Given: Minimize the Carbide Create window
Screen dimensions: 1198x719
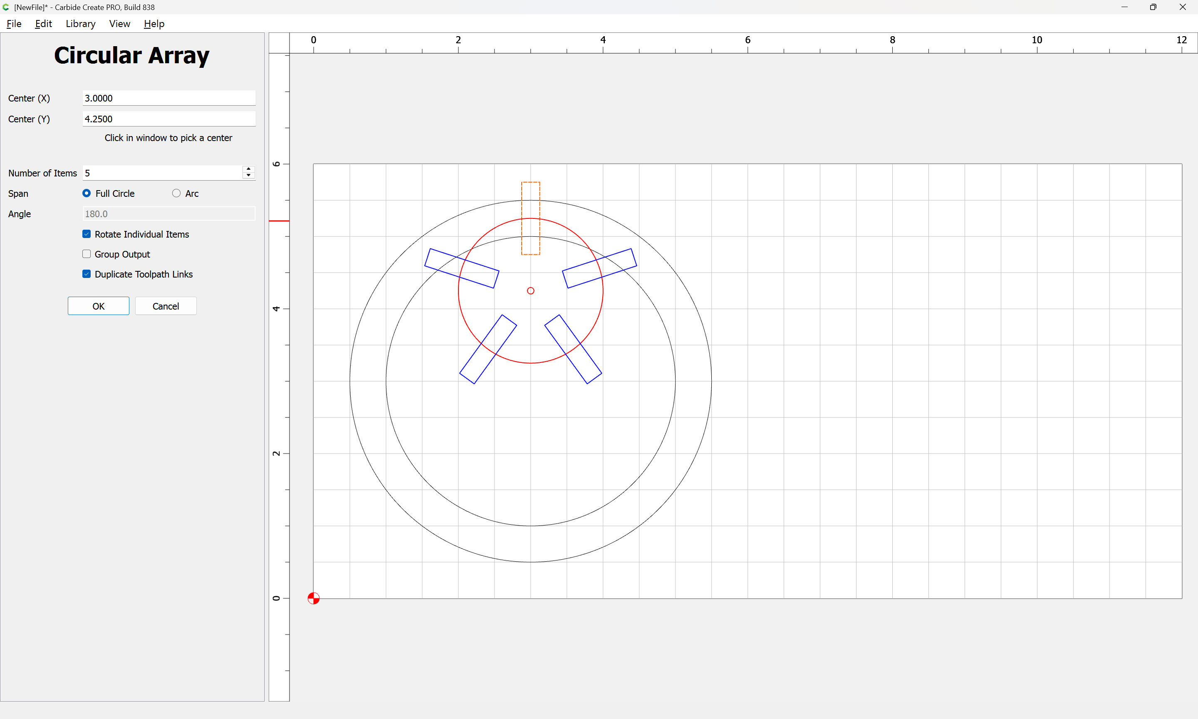Looking at the screenshot, I should click(1124, 7).
